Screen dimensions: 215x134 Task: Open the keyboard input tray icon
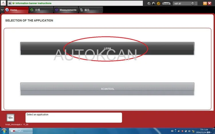click(172, 131)
